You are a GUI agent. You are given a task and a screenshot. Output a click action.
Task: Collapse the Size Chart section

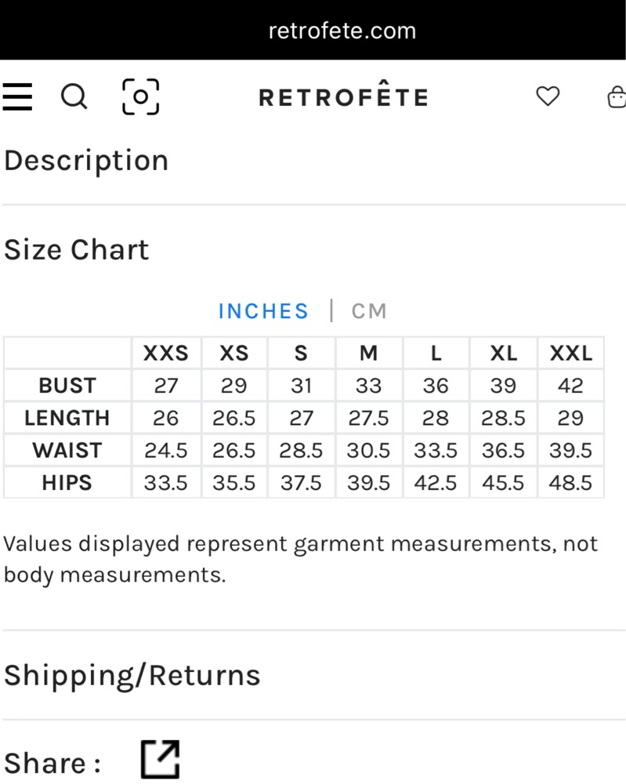coord(77,249)
